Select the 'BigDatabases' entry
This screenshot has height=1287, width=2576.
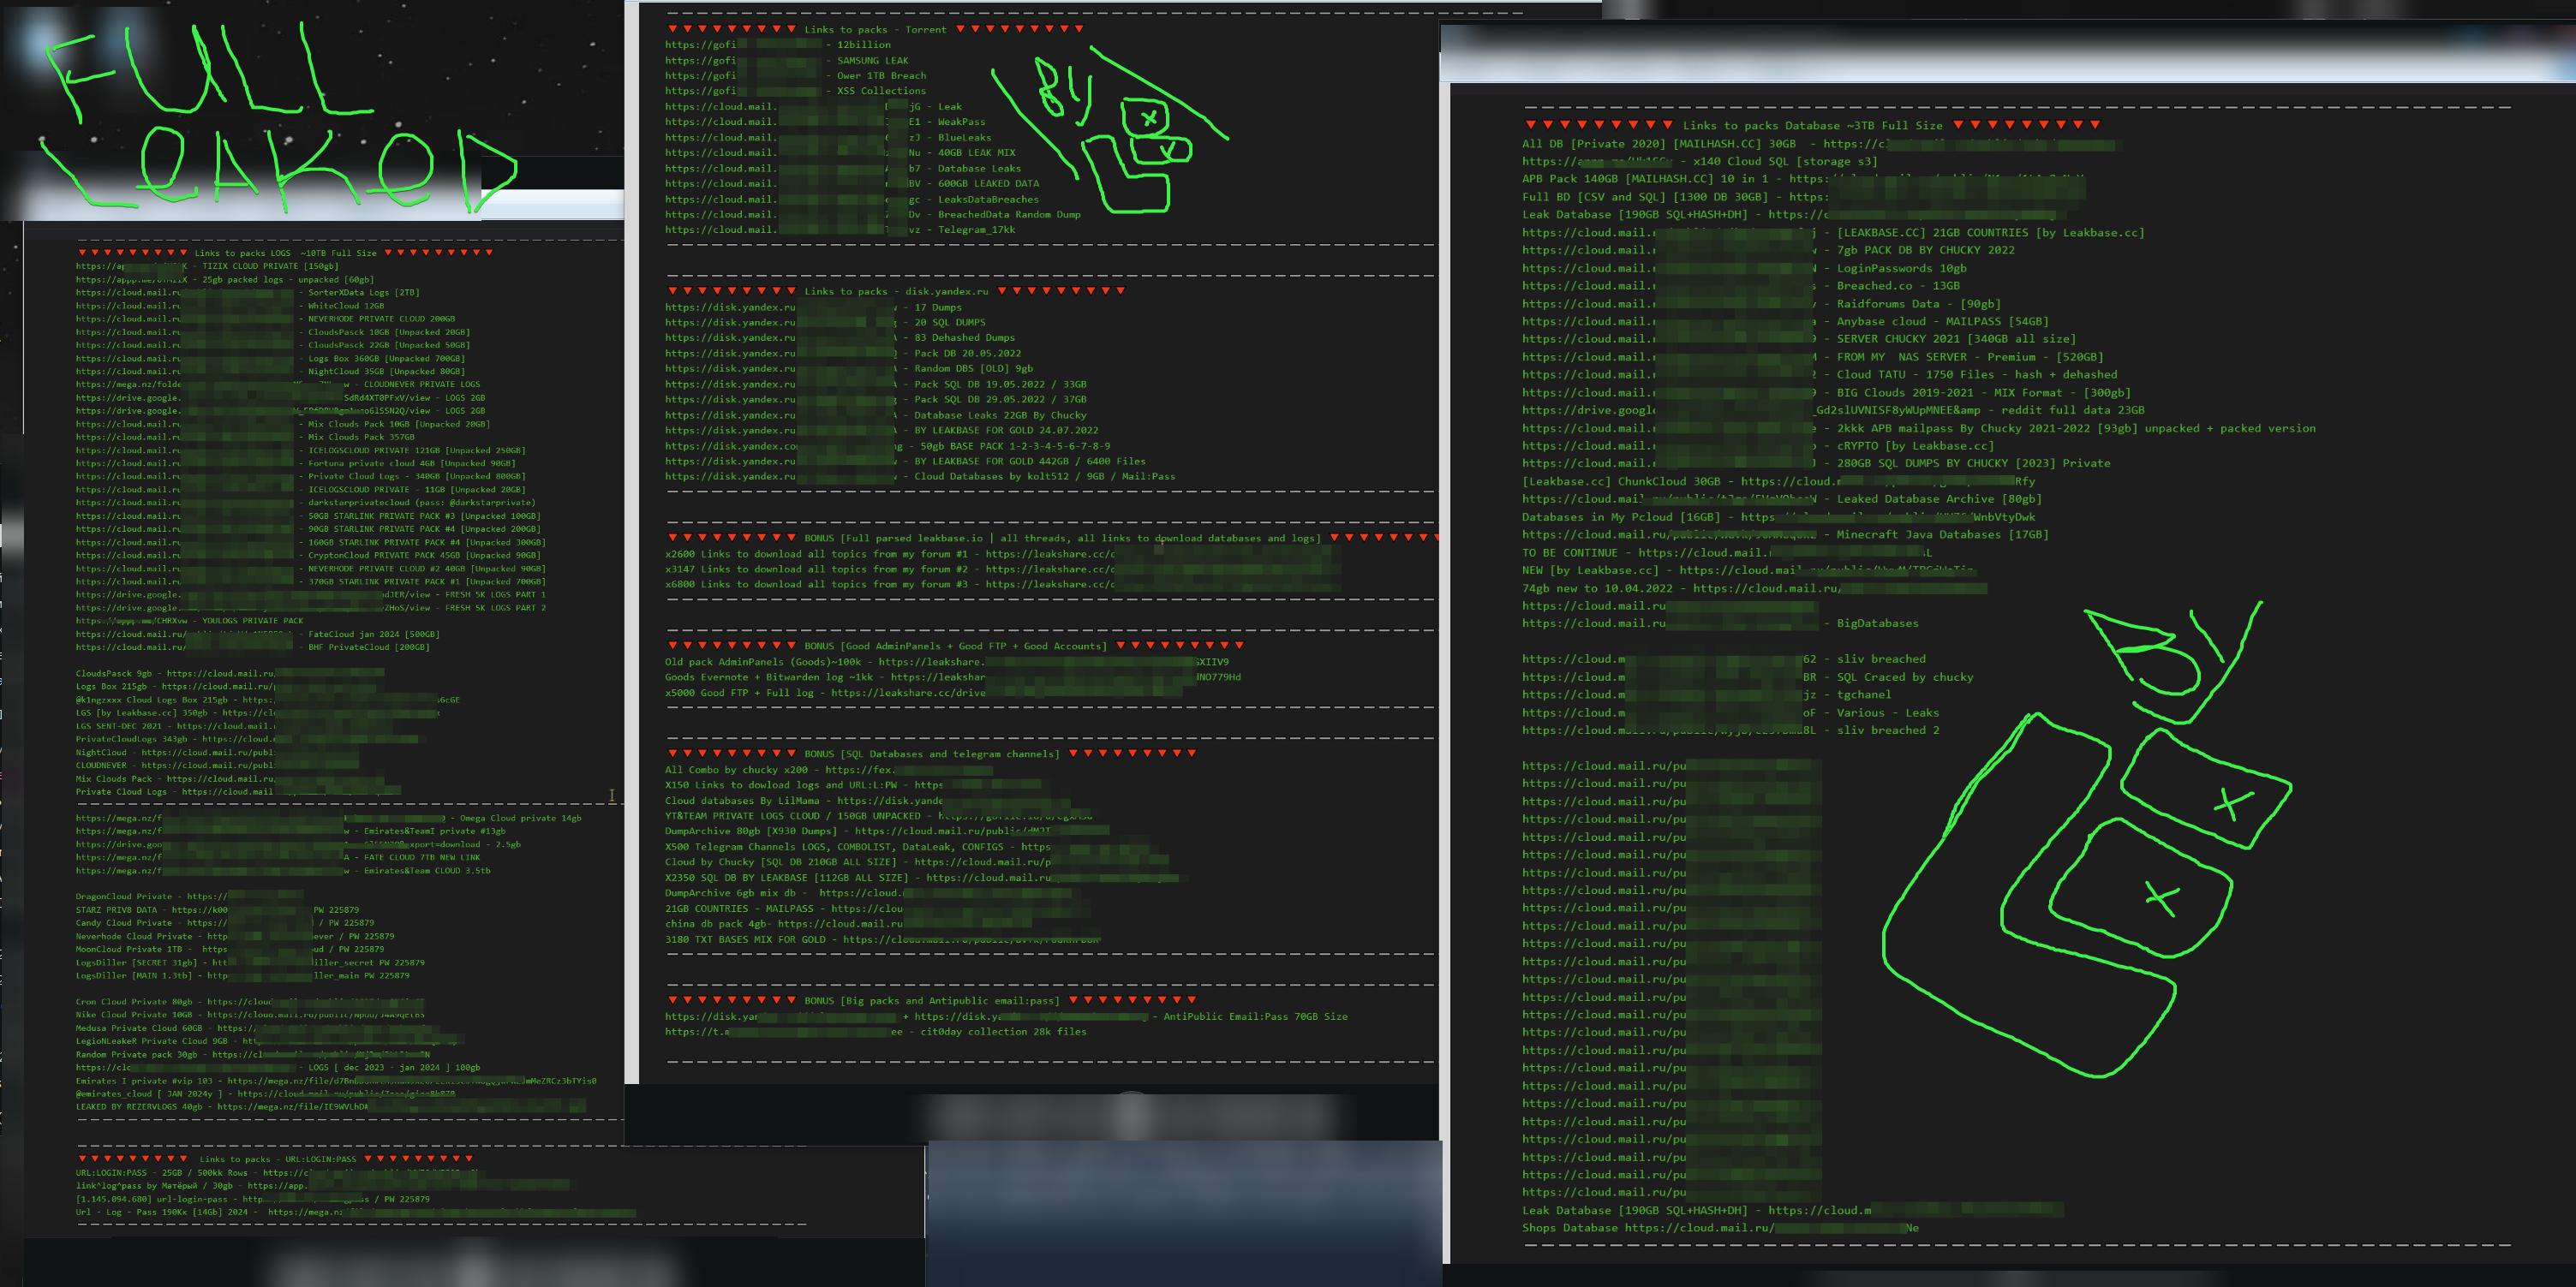click(x=1720, y=623)
